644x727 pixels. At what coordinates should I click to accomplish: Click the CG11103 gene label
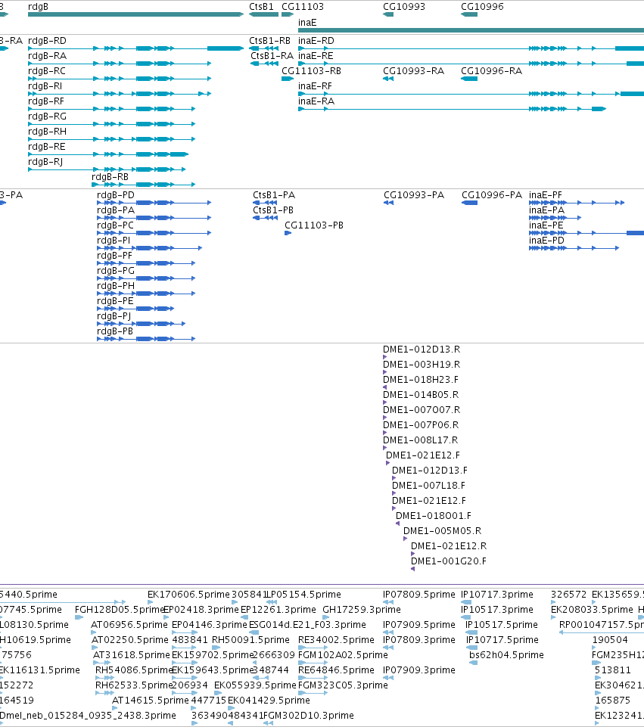[x=303, y=7]
